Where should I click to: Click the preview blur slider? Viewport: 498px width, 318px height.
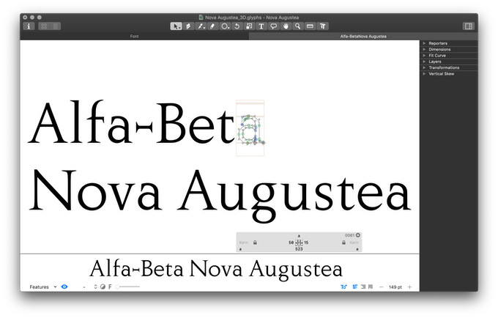127,287
